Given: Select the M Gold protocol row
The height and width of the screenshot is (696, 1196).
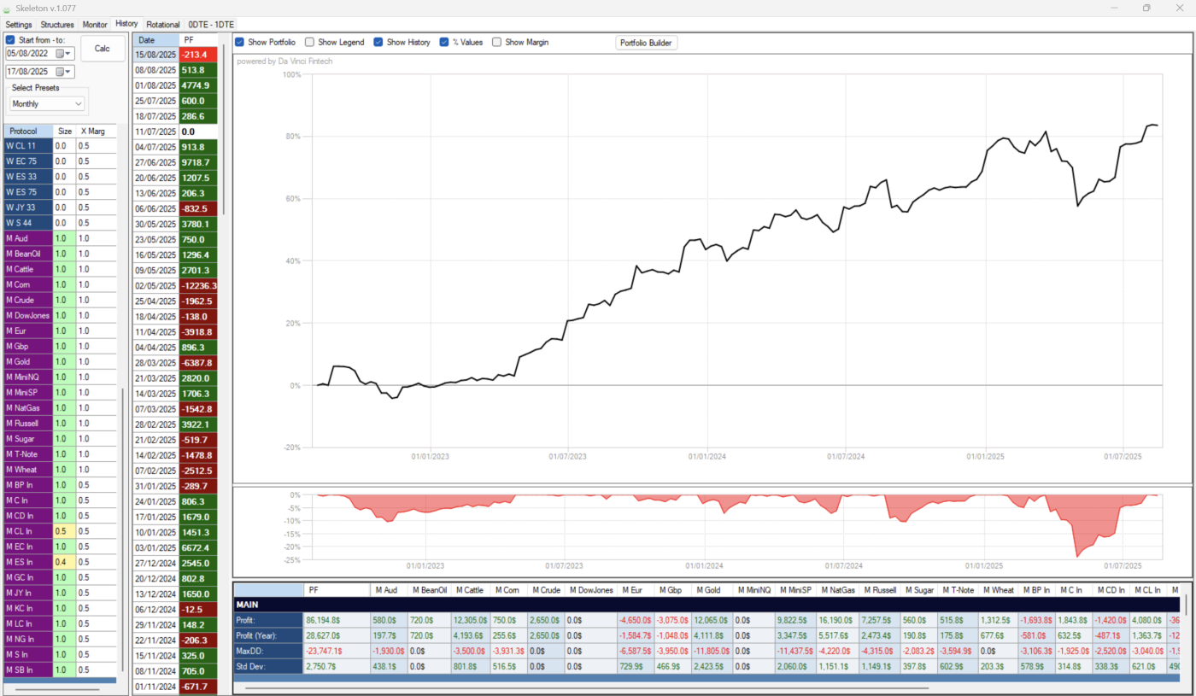Looking at the screenshot, I should tap(27, 362).
